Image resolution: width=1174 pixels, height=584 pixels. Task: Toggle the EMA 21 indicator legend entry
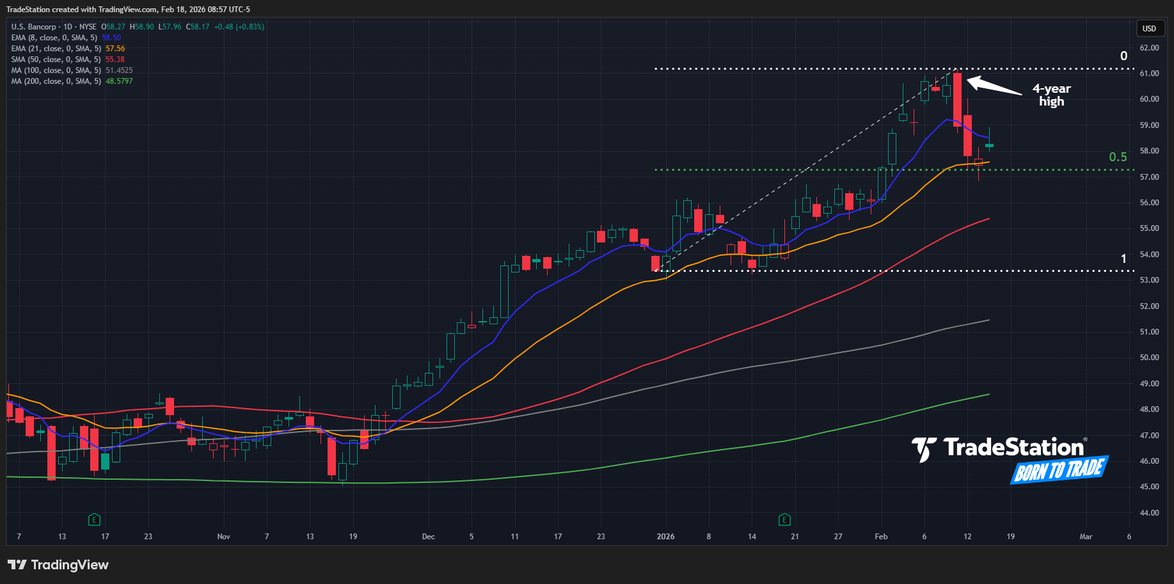pyautogui.click(x=58, y=49)
